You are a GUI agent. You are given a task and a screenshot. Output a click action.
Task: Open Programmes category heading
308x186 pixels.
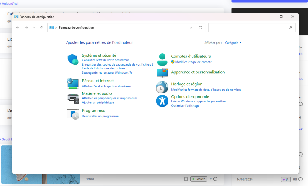pos(93,111)
